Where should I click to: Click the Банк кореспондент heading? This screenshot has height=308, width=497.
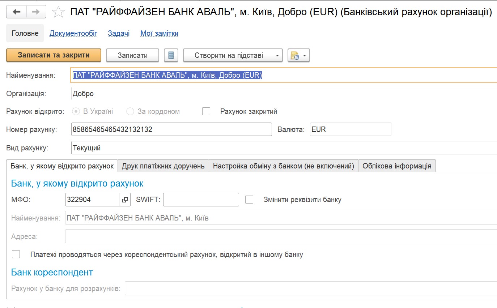(52, 272)
